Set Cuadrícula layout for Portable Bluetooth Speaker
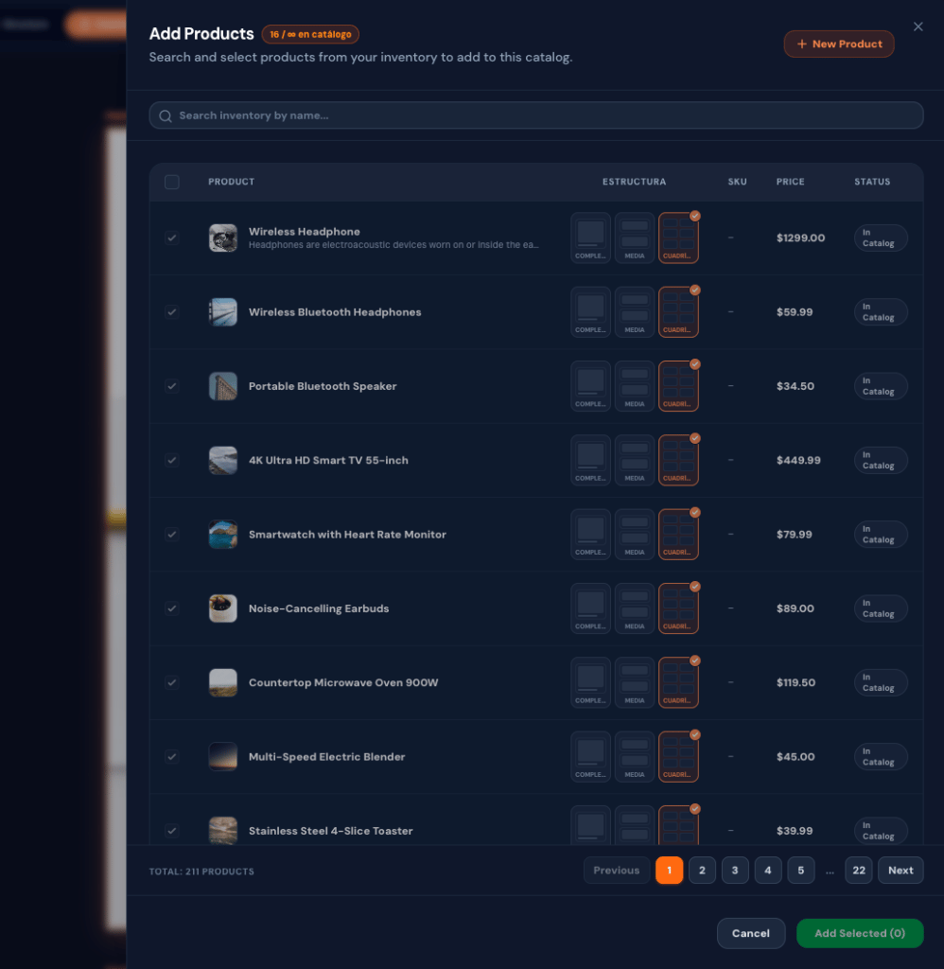Image resolution: width=944 pixels, height=969 pixels. pos(678,386)
